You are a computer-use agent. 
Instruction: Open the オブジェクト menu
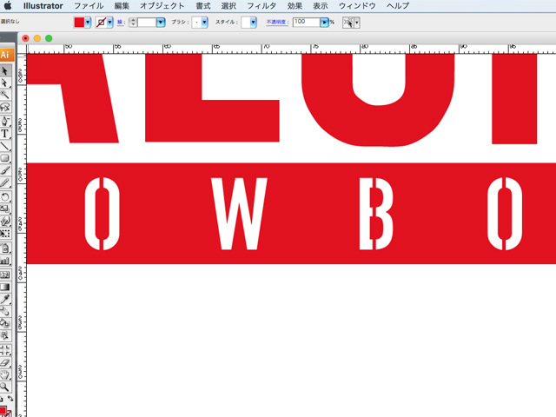[x=162, y=5]
